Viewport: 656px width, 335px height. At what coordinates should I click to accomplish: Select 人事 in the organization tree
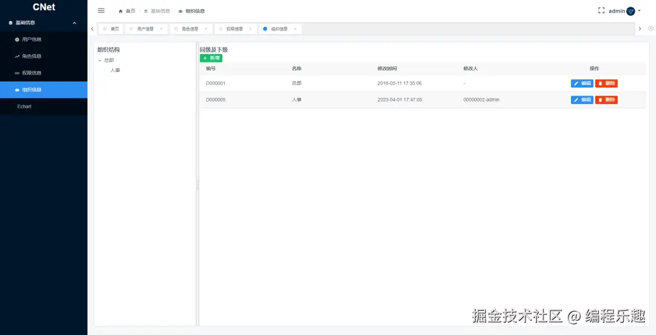pos(115,71)
